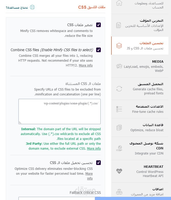This screenshot has height=200, width=171.
Task: Open More info link under Combine CSS
Action: (86, 65)
